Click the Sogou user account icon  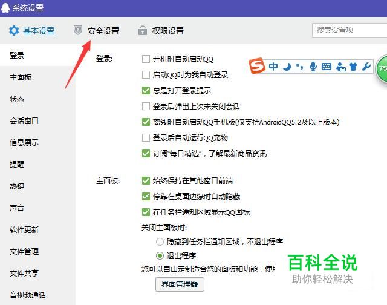click(341, 67)
